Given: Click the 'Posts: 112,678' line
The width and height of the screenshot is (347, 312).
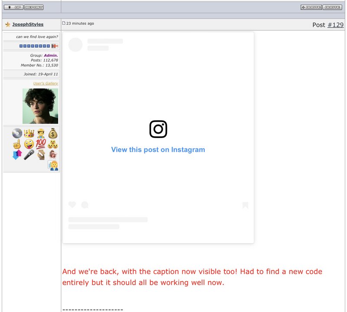Looking at the screenshot, I should [44, 60].
